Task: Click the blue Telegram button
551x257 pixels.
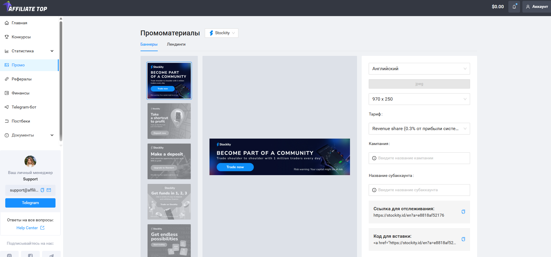Action: [x=30, y=203]
